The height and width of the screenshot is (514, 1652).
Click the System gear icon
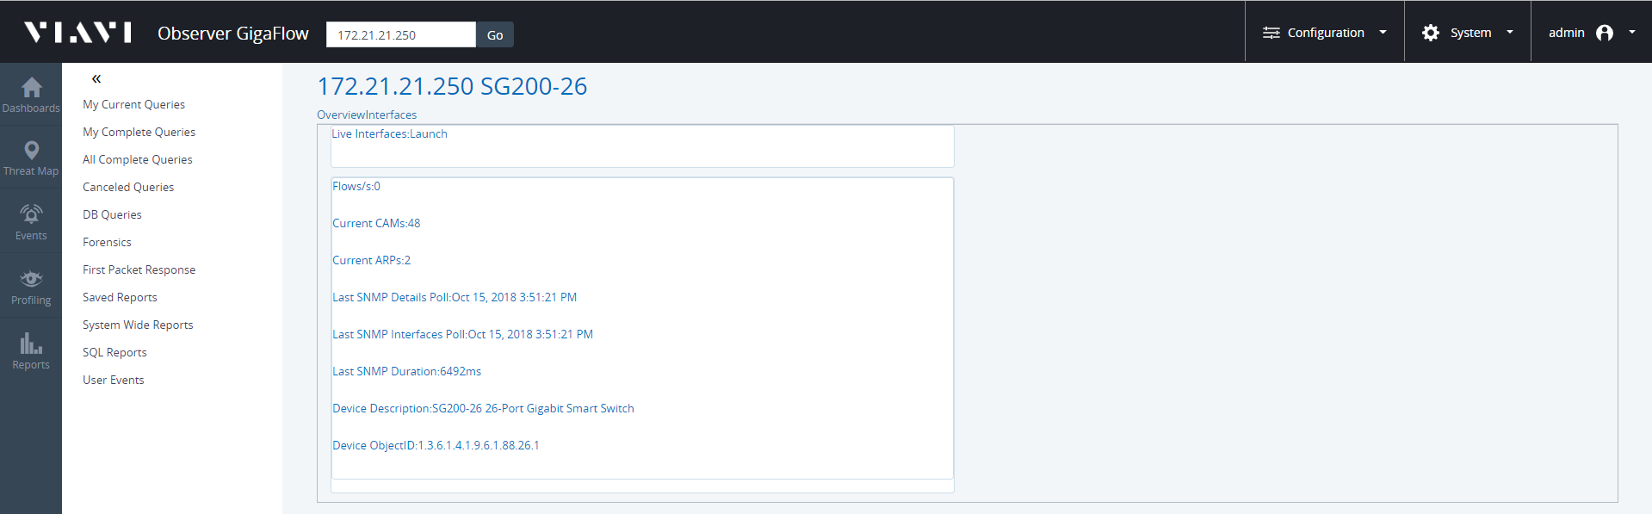tap(1430, 33)
